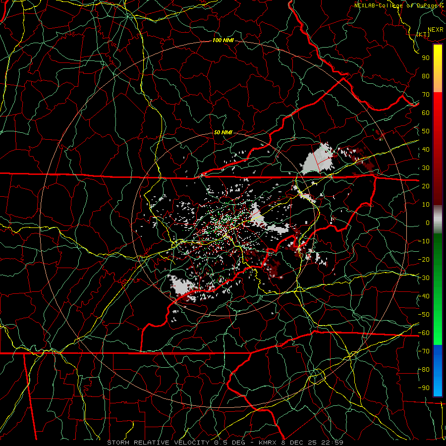This screenshot has width=446, height=446.
Task: Click the scale value "-40"
Action: [x=424, y=296]
